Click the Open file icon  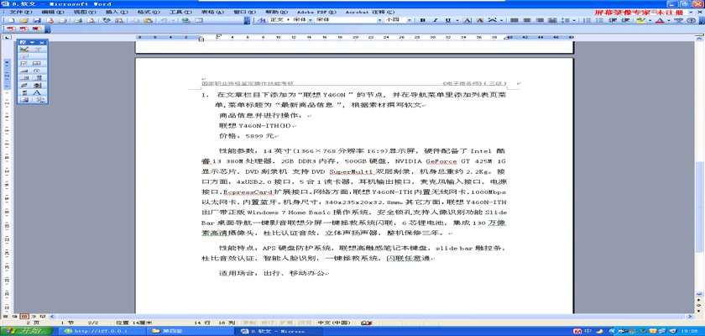pyautogui.click(x=23, y=20)
